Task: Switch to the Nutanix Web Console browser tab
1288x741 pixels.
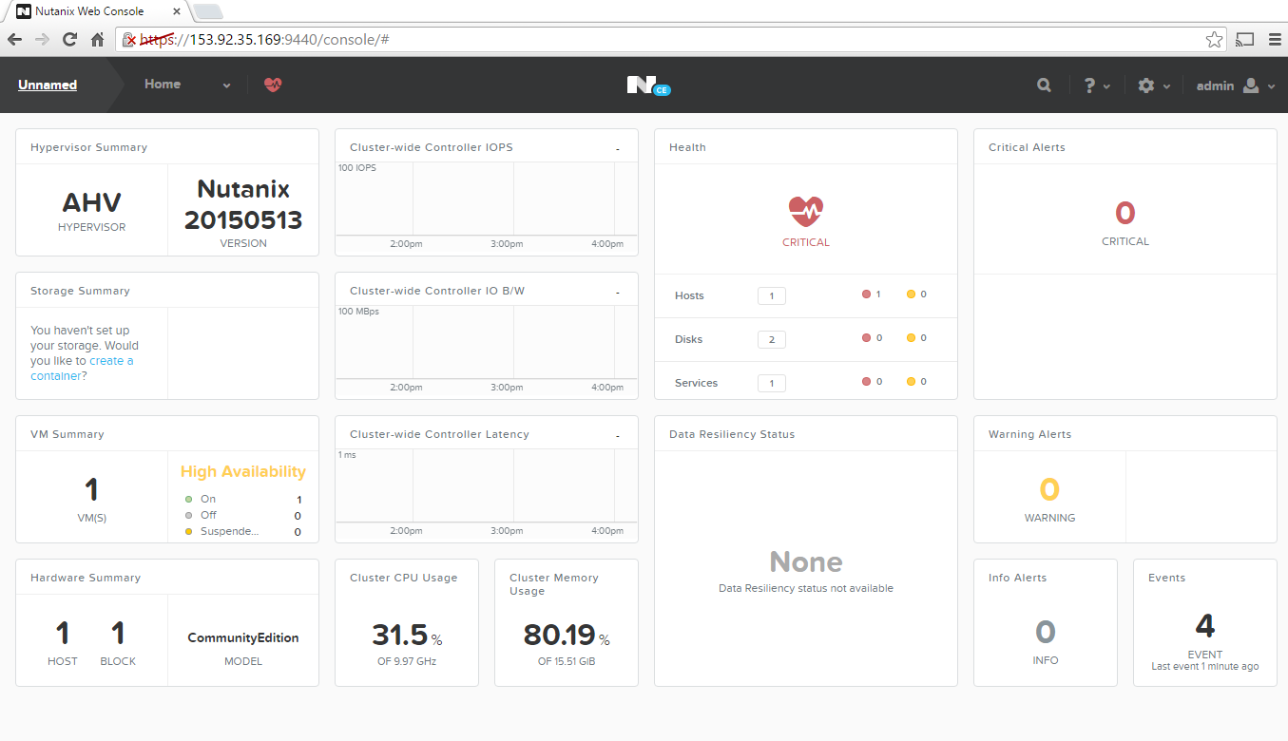Action: coord(86,11)
